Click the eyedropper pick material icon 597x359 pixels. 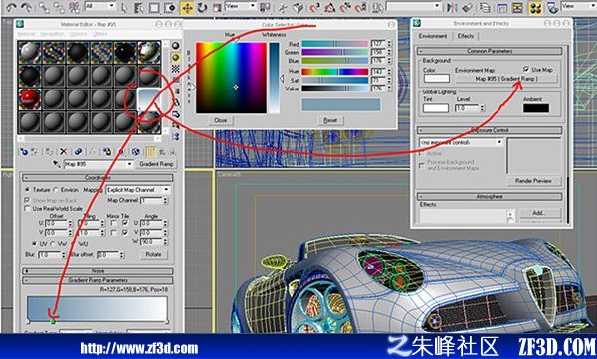(57, 164)
